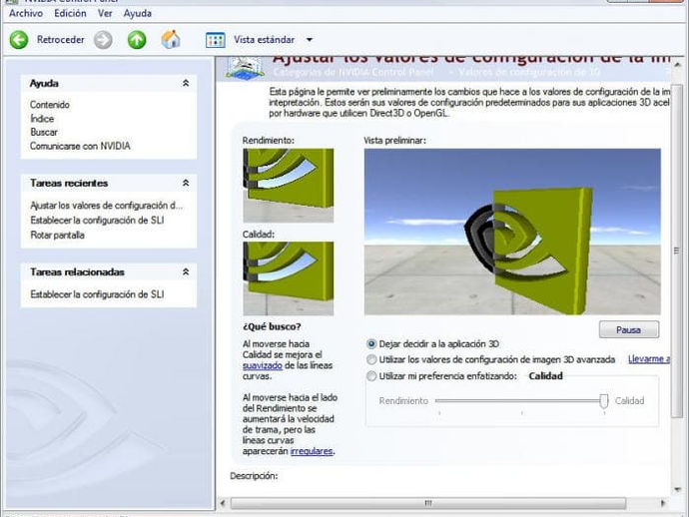Image resolution: width=689 pixels, height=517 pixels.
Task: Open Índice help link
Action: click(x=42, y=119)
